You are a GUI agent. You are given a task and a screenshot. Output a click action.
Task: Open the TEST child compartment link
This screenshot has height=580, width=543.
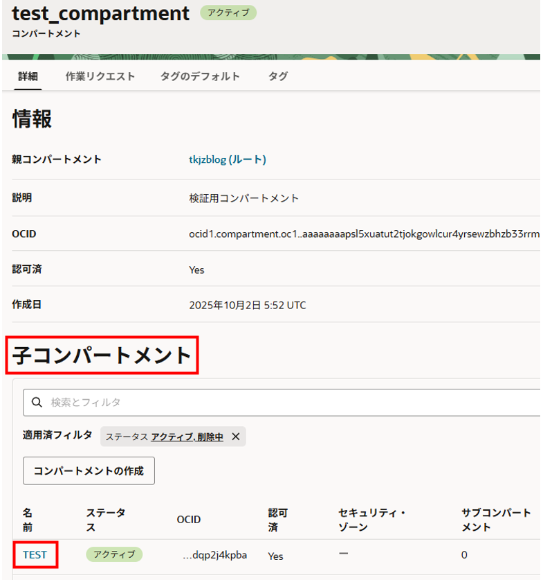[x=35, y=554]
